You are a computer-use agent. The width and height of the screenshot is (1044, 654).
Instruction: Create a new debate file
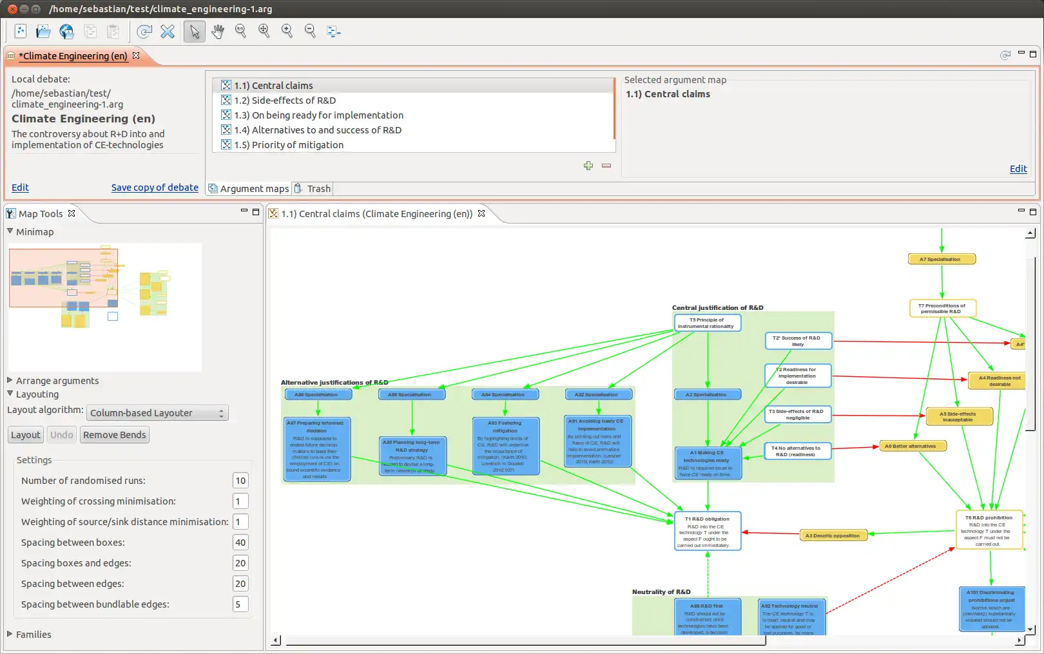[x=21, y=31]
